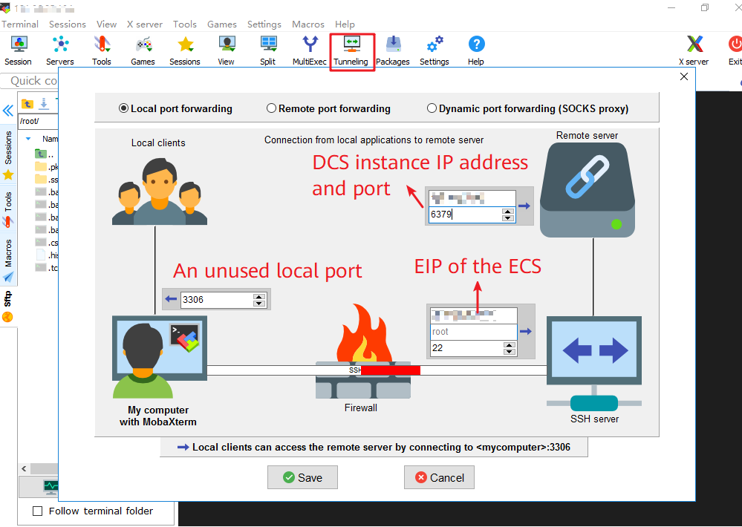Click the Split view icon
742x527 pixels.
(267, 50)
